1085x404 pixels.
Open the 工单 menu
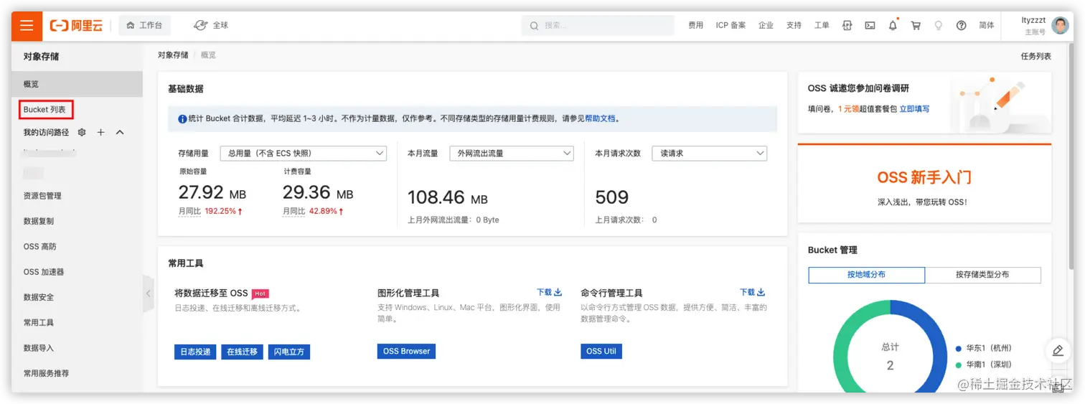[822, 25]
